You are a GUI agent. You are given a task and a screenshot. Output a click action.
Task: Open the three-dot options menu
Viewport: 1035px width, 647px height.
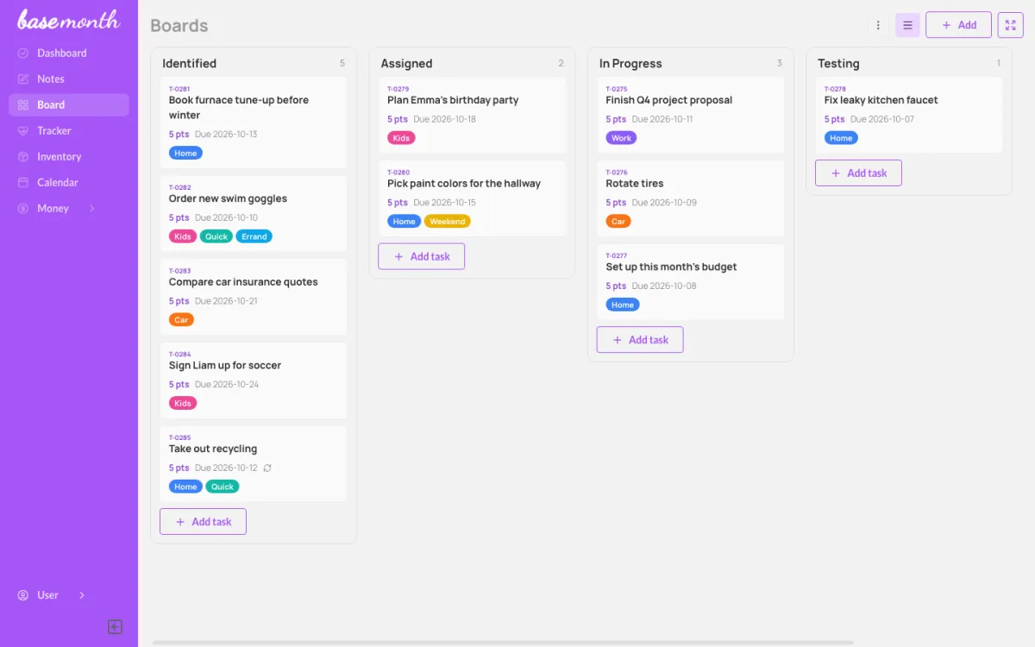click(x=878, y=25)
